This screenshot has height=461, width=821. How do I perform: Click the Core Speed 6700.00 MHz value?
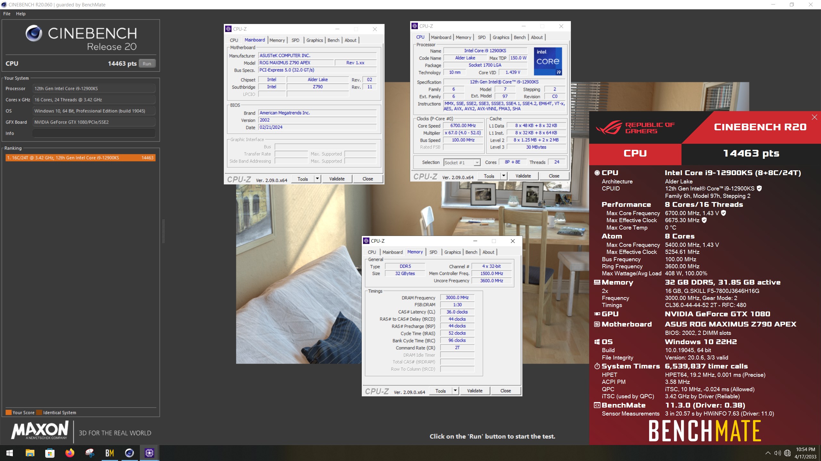463,126
